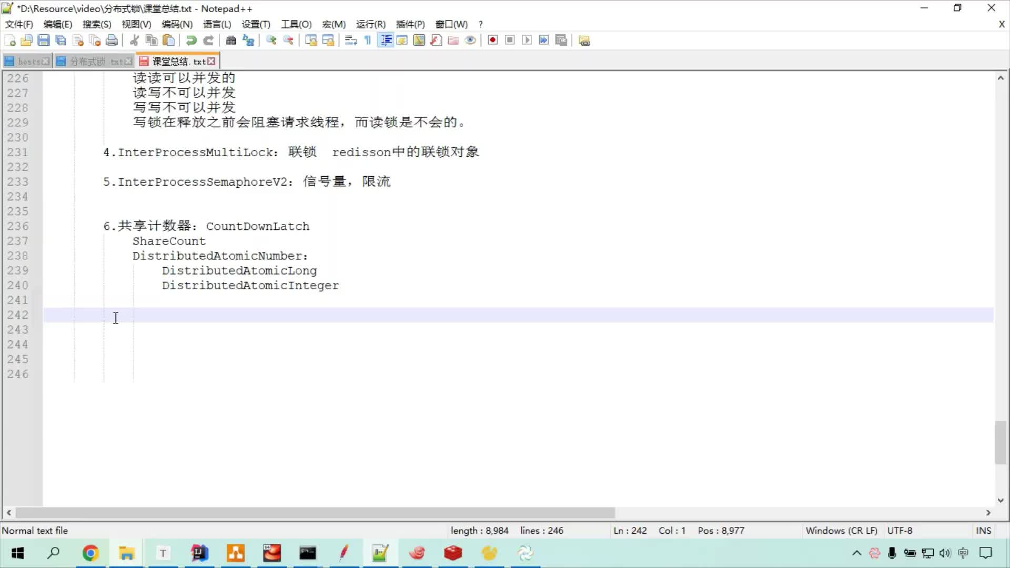Close the current document via toolbar icon

tap(78, 40)
